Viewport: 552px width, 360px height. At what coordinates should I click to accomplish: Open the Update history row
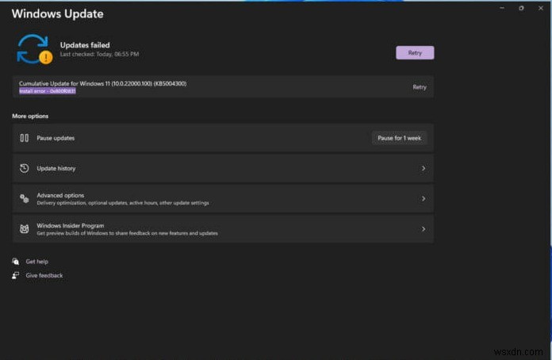[223, 169]
